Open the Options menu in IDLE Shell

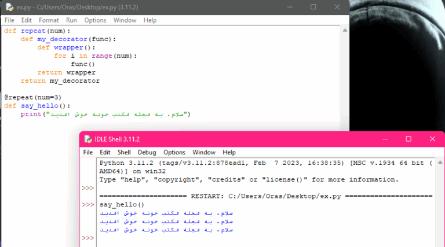coord(174,152)
